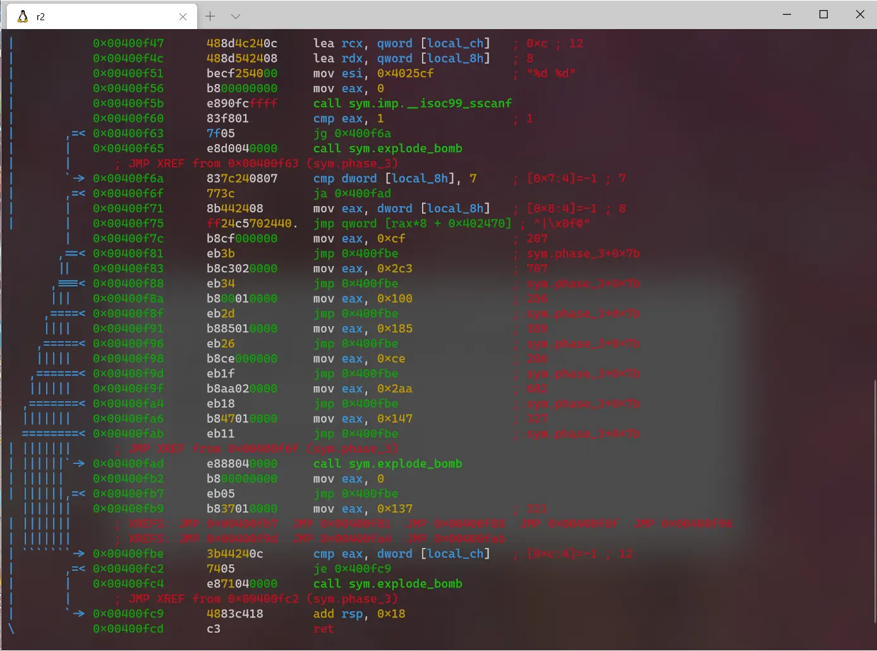Screen dimensions: 877x651
Task: Click the 'cmp eax, dword [local_ch]' instruction
Action: pos(402,554)
